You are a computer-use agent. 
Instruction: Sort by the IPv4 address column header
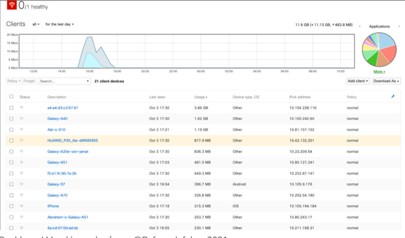300,97
